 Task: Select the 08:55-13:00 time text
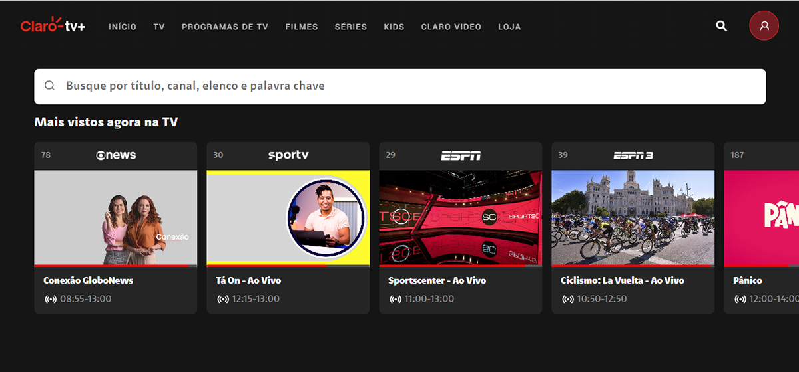coord(86,299)
